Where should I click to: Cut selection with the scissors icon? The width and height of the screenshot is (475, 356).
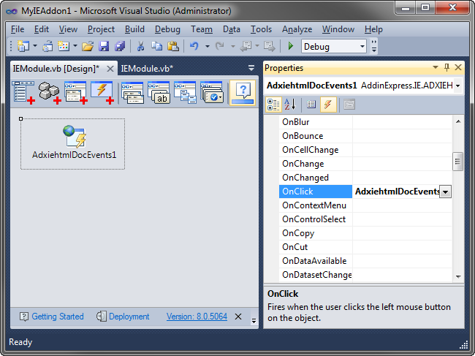click(140, 46)
